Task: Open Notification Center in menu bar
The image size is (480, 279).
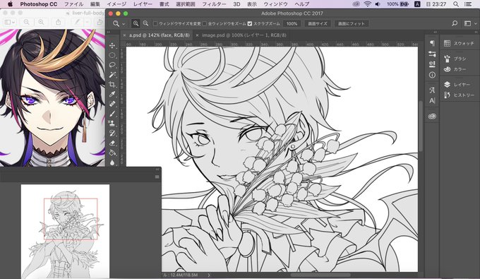Action: (469, 4)
